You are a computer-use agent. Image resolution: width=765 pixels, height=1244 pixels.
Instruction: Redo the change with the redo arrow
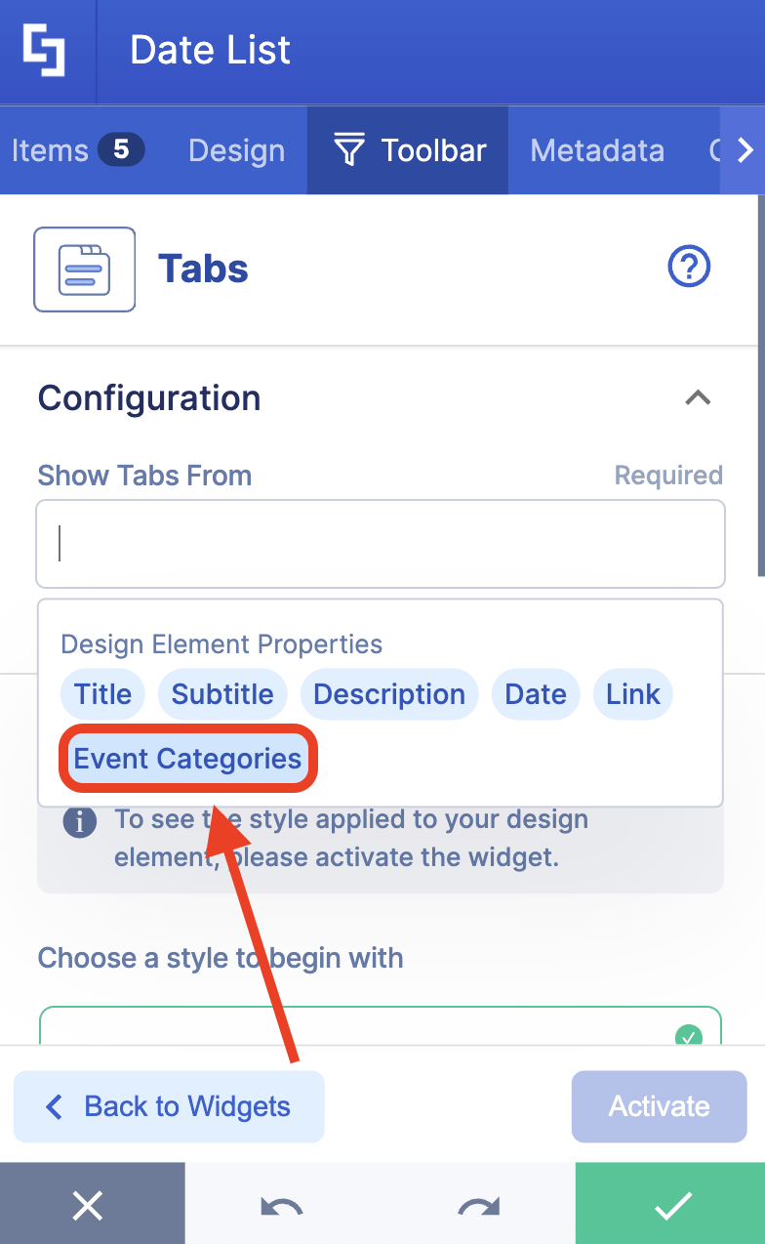pos(476,1205)
